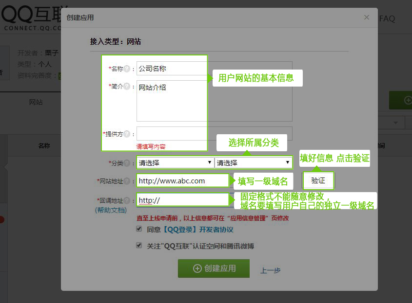Viewport: 412px width, 303px height.
Task: Open the 【QQ登录】开发者协议 link
Action: [197, 230]
